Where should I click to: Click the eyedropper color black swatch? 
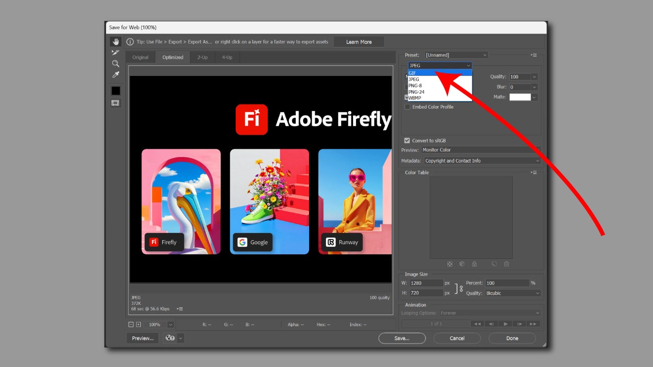coord(116,91)
